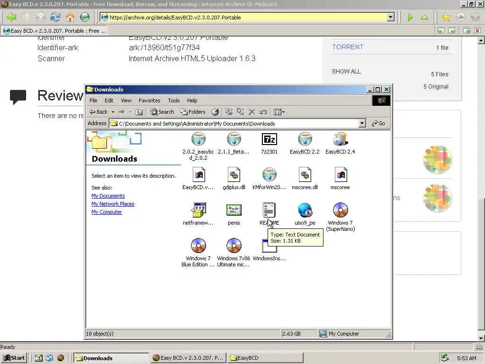Image resolution: width=485 pixels, height=364 pixels.
Task: Select the EasyBCD.v... file
Action: point(198,179)
